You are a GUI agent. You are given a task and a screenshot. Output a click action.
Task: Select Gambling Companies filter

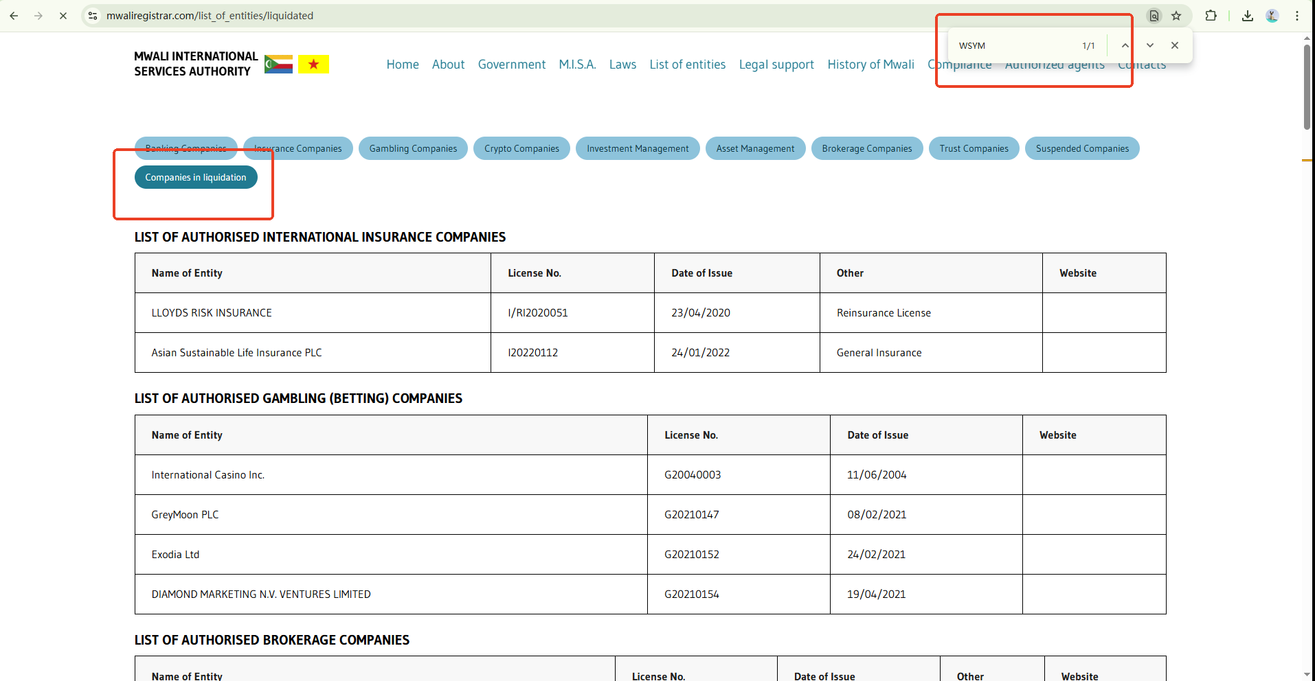click(413, 148)
